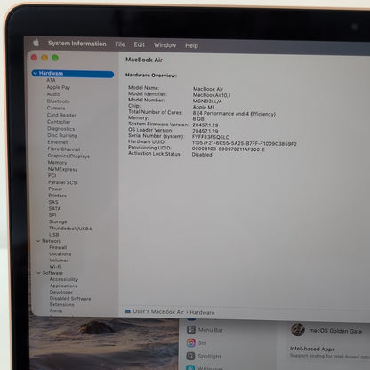Click the 8 GB memory value
Screen dimensions: 370x370
(198, 119)
